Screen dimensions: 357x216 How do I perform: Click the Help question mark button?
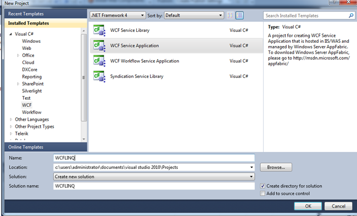[334, 2]
